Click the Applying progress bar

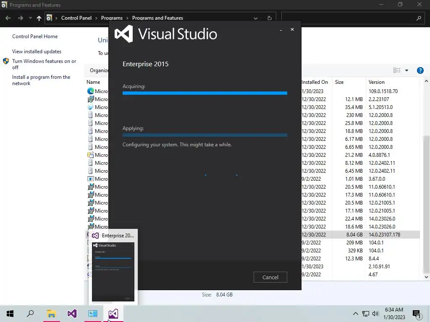[x=205, y=135]
